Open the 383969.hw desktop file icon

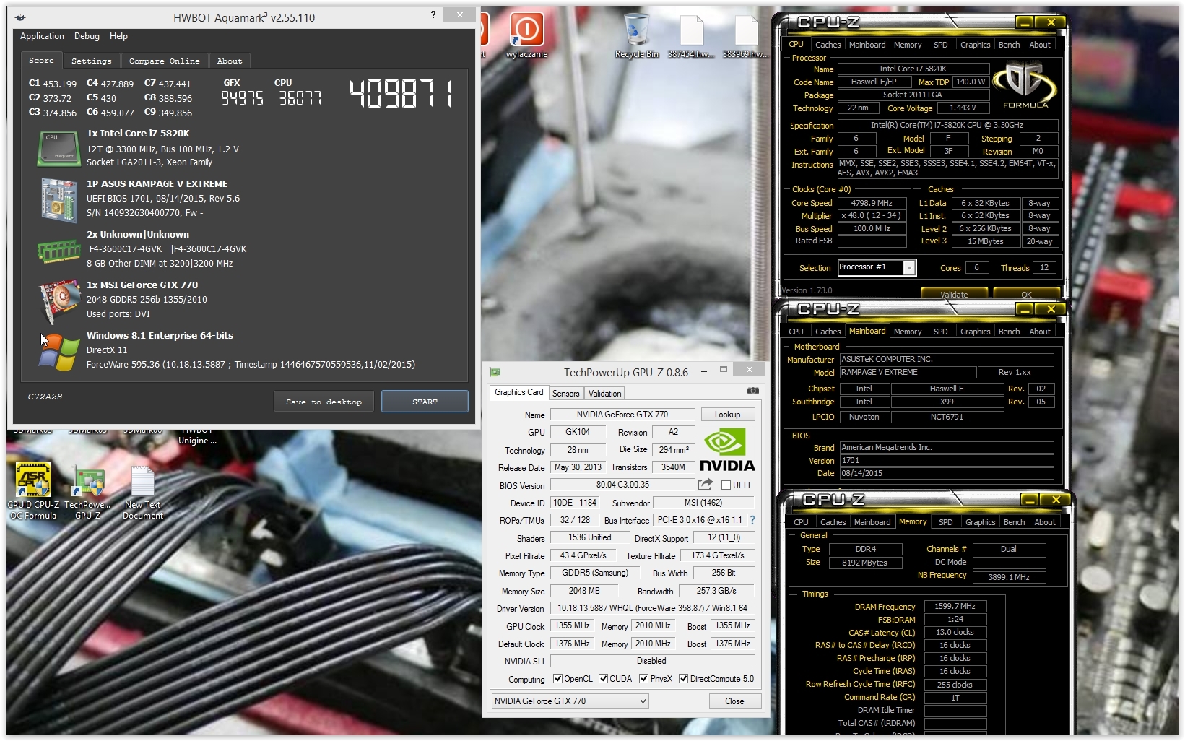tap(745, 35)
